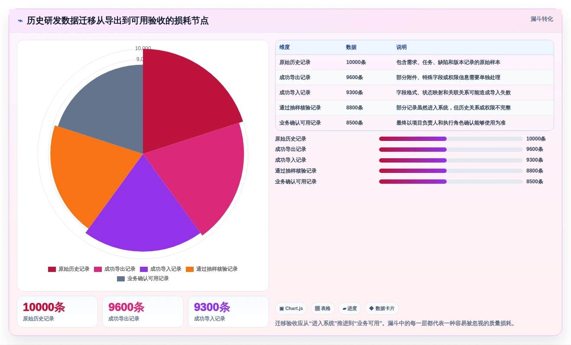
Task: Click the 成功导入记录 progress bar
Action: (451, 160)
